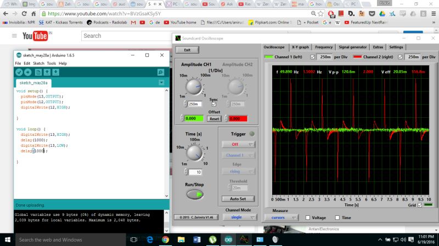
Task: Open Word from the taskbar
Action: (x=197, y=240)
